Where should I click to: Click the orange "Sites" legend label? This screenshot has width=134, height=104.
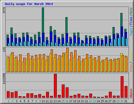click(x=131, y=68)
